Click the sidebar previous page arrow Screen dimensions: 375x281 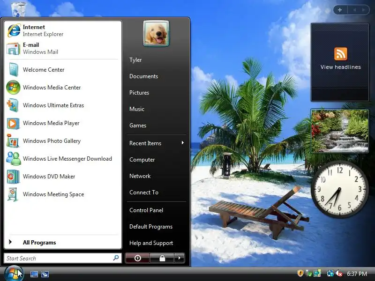point(354,10)
